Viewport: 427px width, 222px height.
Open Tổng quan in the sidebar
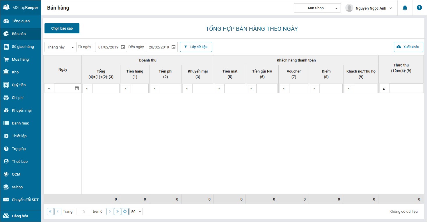(x=21, y=21)
